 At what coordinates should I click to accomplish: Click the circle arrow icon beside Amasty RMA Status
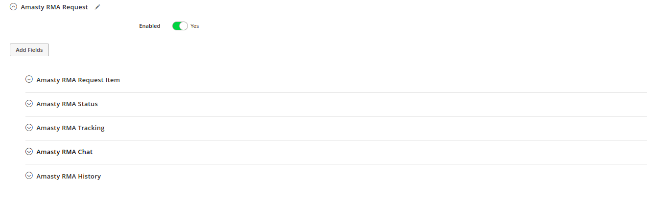[x=29, y=104]
